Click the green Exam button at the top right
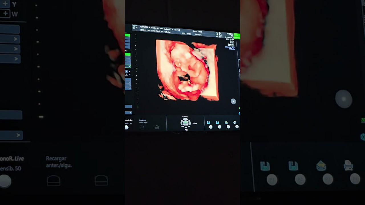 (237, 35)
